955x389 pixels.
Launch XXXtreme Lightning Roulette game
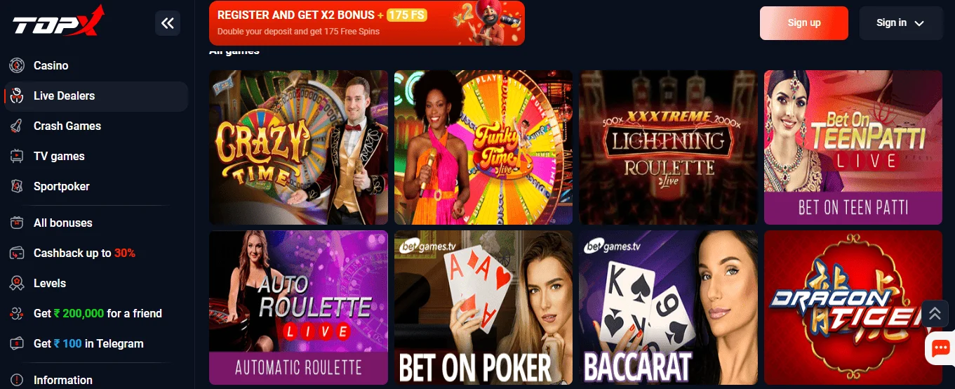[x=668, y=147]
